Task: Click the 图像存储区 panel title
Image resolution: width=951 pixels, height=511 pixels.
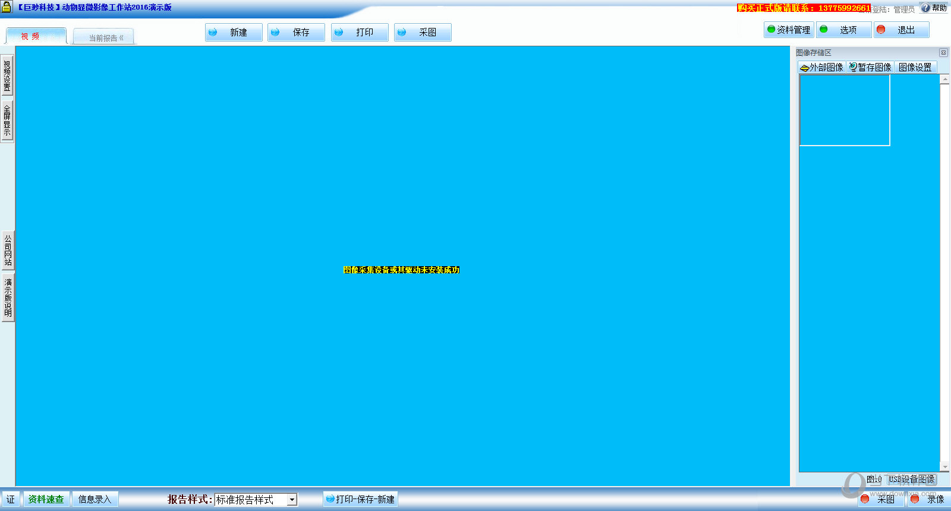Action: (x=814, y=52)
